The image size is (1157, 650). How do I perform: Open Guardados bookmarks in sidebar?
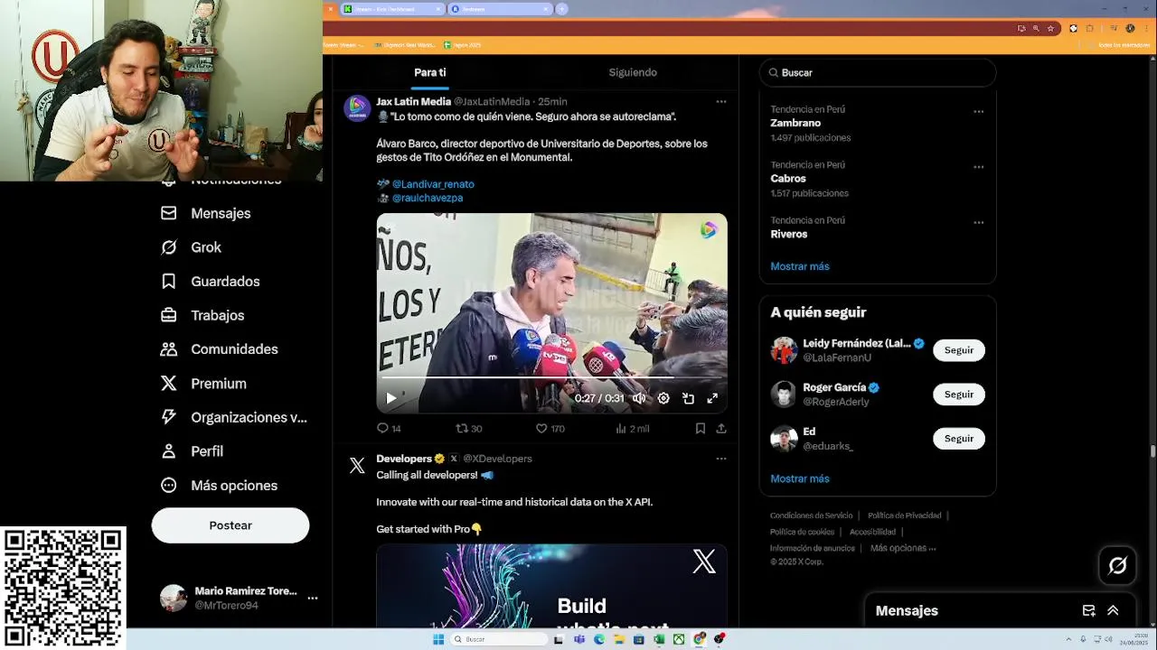(x=210, y=282)
